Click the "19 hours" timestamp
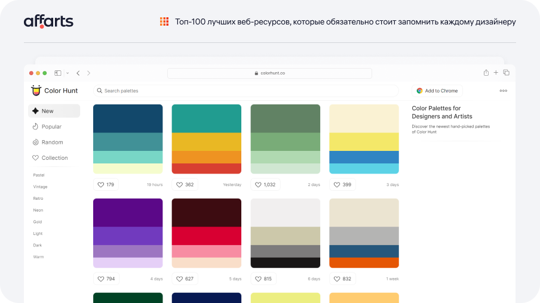The width and height of the screenshot is (540, 303). (155, 185)
